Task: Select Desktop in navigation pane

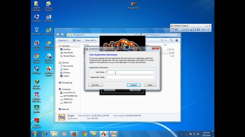Action: click(67, 49)
